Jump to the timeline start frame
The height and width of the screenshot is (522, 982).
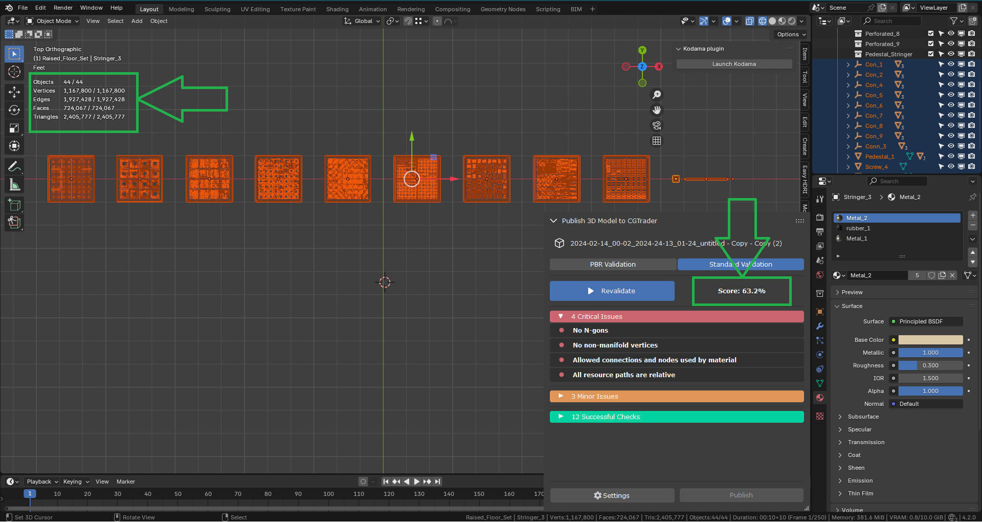click(386, 482)
